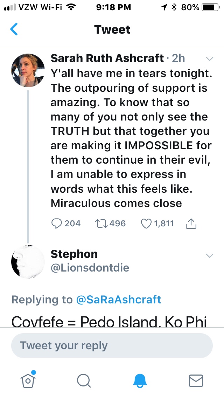The image size is (224, 398).
Task: Like the tweet with 1,811 likes
Action: click(x=147, y=223)
